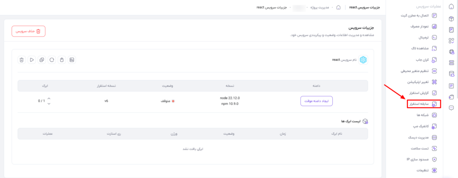This screenshot has height=178, width=458.
Task: Open مسدود سازی IP menu item
Action: click(421, 159)
